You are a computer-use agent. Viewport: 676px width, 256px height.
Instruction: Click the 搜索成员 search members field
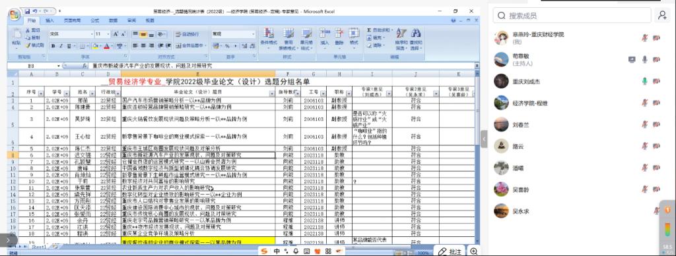[572, 15]
